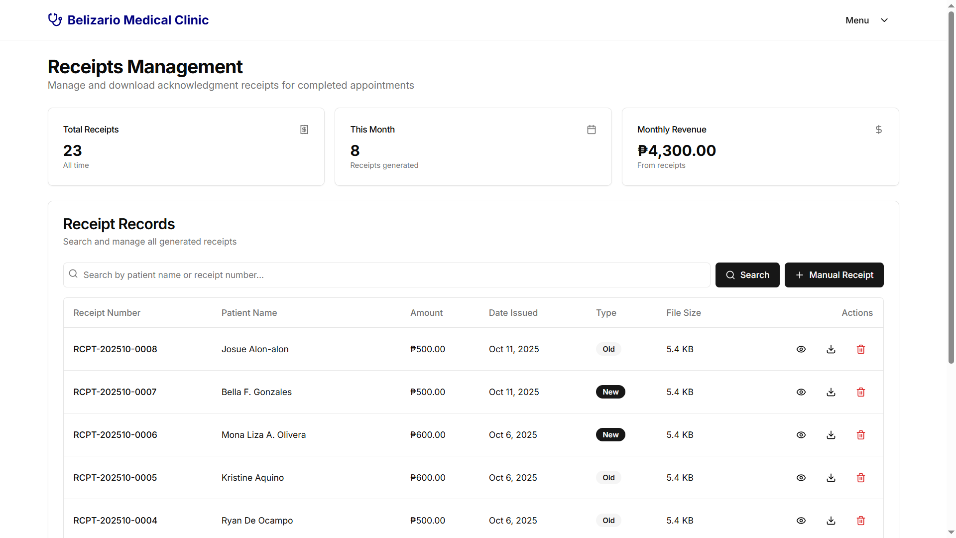This screenshot has width=956, height=538.
Task: Open the Menu dropdown
Action: click(x=857, y=20)
